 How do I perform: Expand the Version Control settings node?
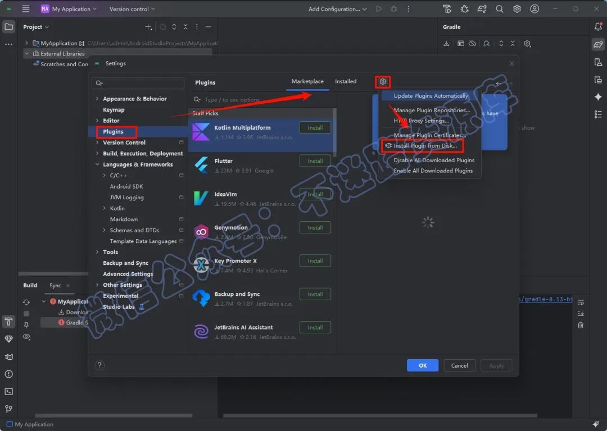click(97, 143)
